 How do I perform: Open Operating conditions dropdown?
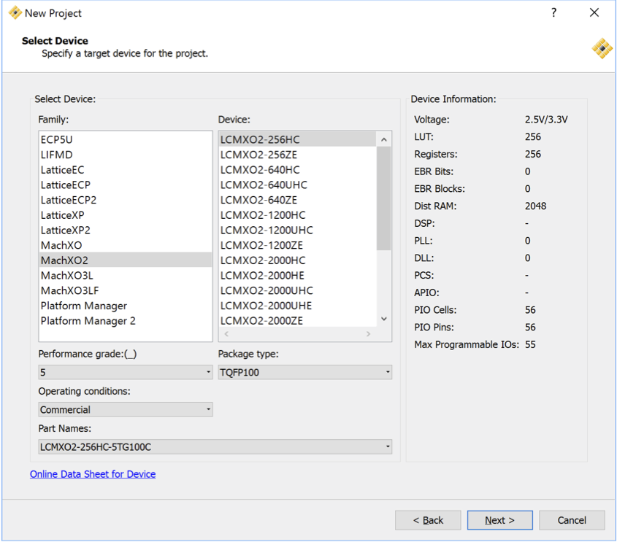pyautogui.click(x=125, y=409)
